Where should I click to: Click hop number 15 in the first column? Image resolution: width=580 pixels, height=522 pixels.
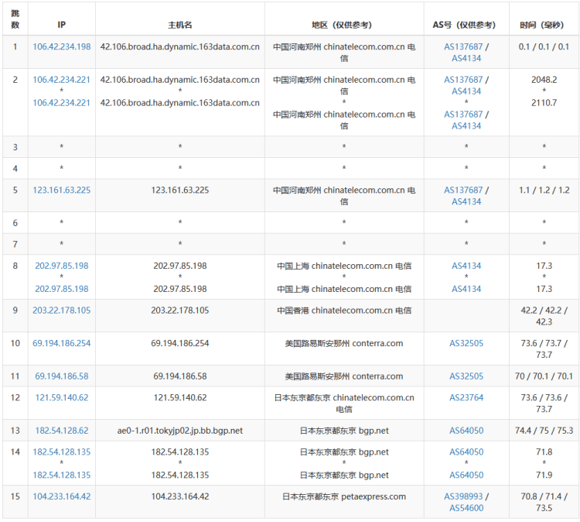click(x=15, y=496)
